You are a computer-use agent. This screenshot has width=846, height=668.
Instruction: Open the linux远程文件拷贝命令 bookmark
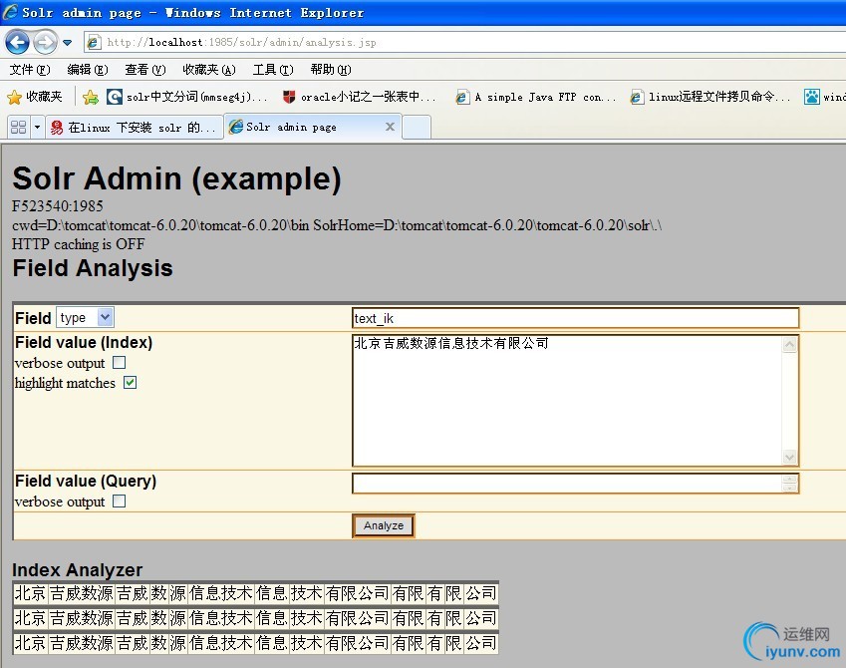point(710,97)
